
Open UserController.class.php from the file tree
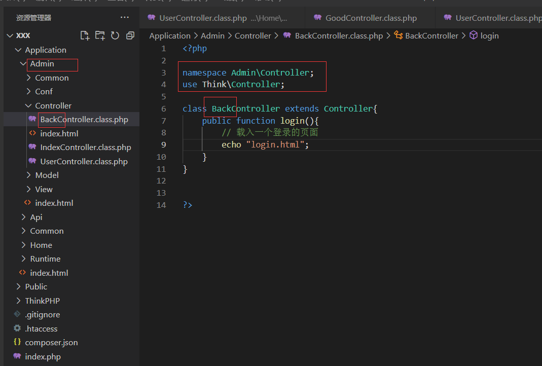coord(71,161)
